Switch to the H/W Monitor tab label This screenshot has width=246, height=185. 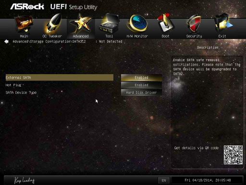[x=137, y=36]
